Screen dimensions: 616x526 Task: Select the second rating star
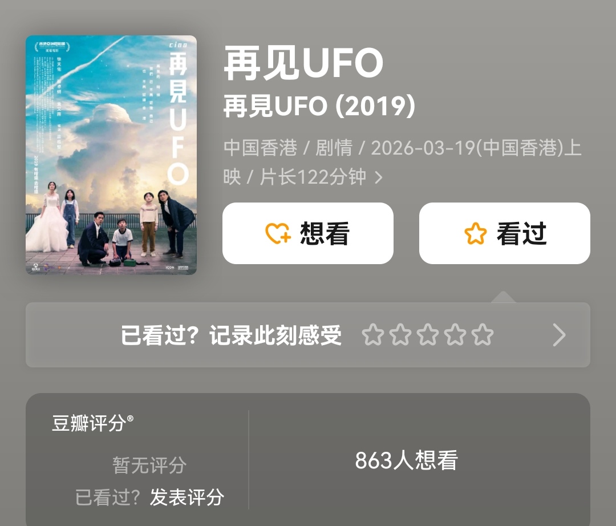[400, 335]
